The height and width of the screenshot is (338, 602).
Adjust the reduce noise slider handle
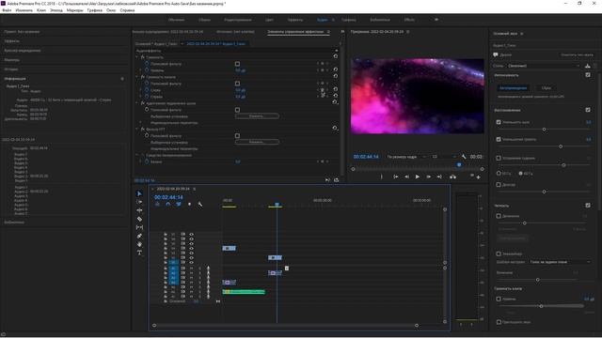click(x=544, y=130)
